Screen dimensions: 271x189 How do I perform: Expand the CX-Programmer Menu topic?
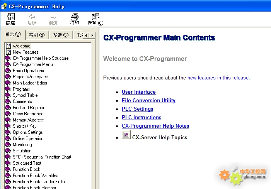click(x=32, y=64)
